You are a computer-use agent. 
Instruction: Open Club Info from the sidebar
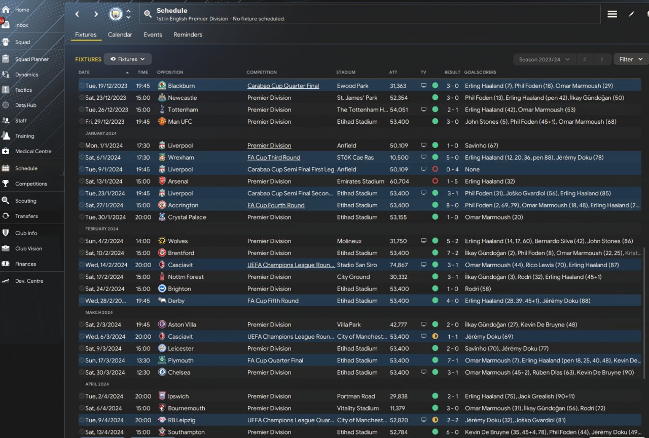(x=26, y=233)
